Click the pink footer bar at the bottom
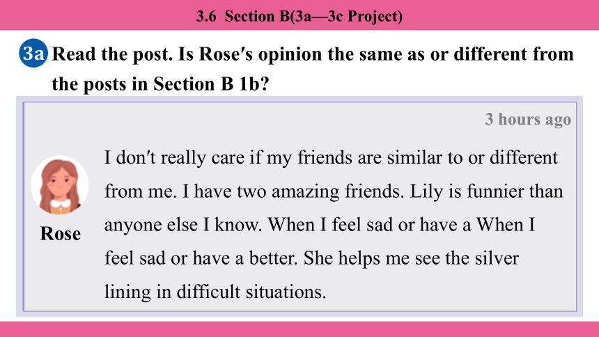599x337 pixels. coord(299,329)
